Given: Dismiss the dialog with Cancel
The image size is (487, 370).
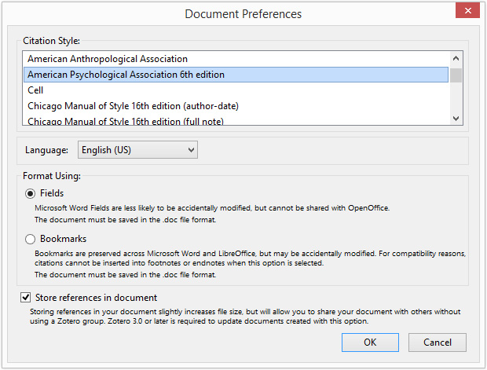Looking at the screenshot, I should tap(438, 343).
